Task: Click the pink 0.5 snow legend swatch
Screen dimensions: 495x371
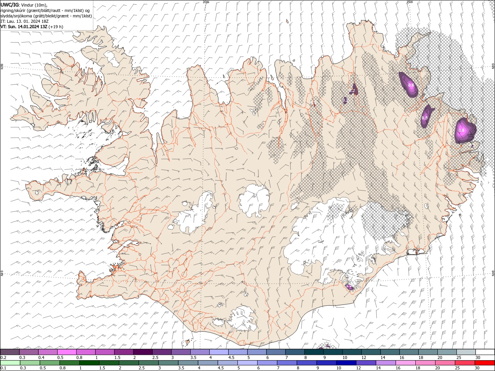Action: (67, 352)
